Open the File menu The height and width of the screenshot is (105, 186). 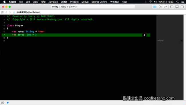tap(21, 2)
